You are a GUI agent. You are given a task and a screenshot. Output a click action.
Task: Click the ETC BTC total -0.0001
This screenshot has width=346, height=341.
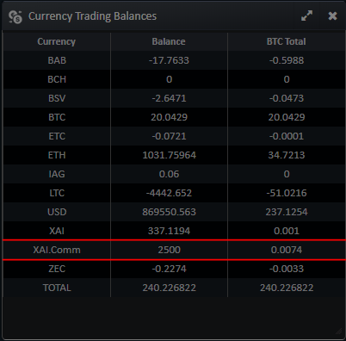coord(287,136)
